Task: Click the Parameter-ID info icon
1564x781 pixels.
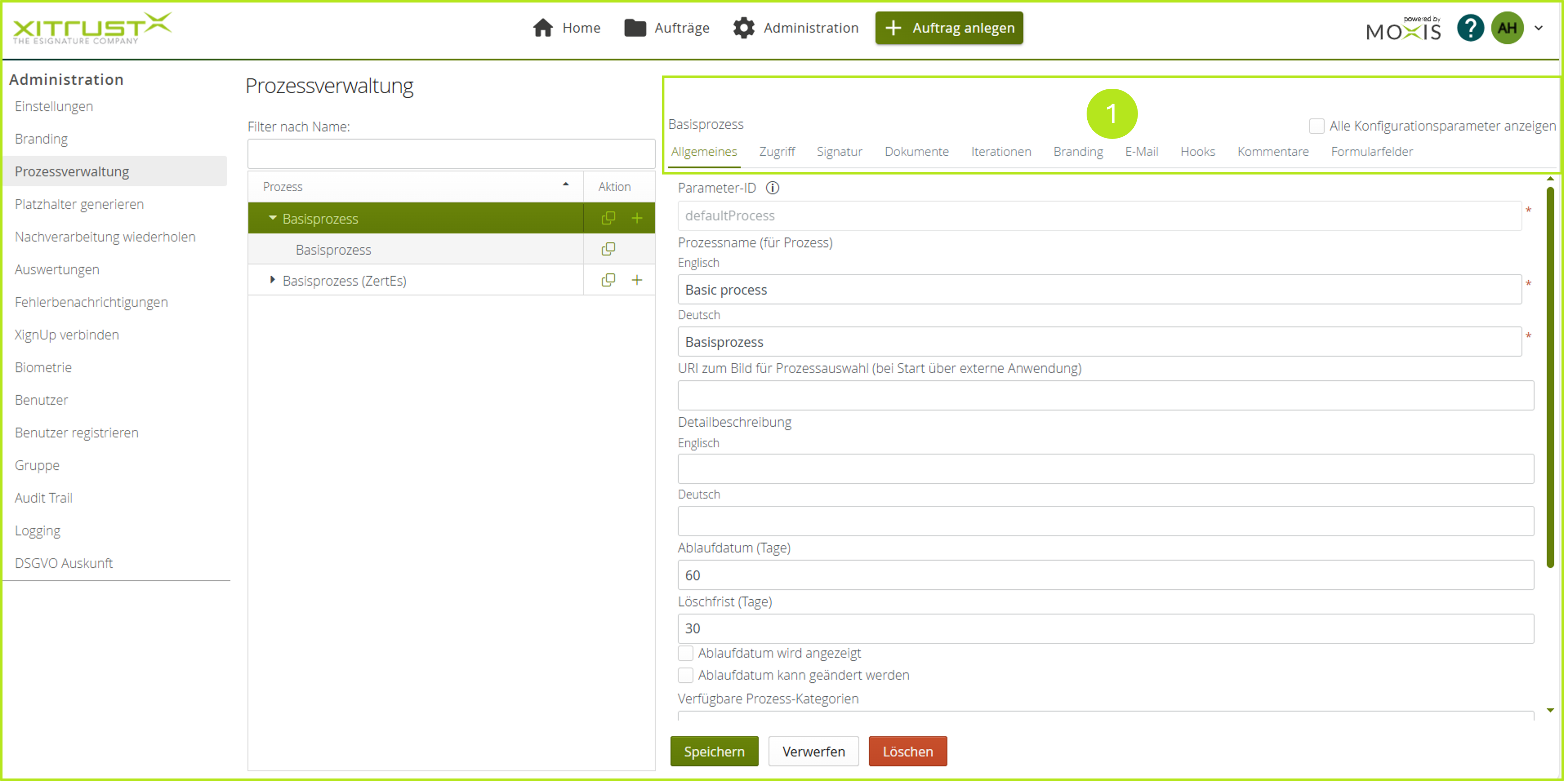Action: 772,188
